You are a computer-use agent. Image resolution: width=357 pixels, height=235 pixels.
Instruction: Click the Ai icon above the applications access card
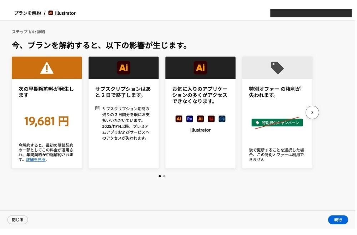[x=200, y=68]
